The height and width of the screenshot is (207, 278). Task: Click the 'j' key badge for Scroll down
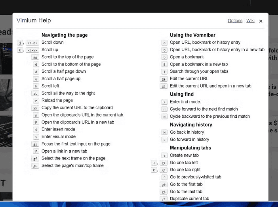[x=20, y=43]
